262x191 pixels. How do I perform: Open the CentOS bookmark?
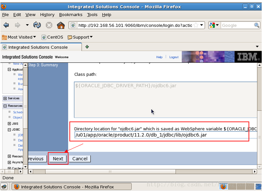[52, 37]
